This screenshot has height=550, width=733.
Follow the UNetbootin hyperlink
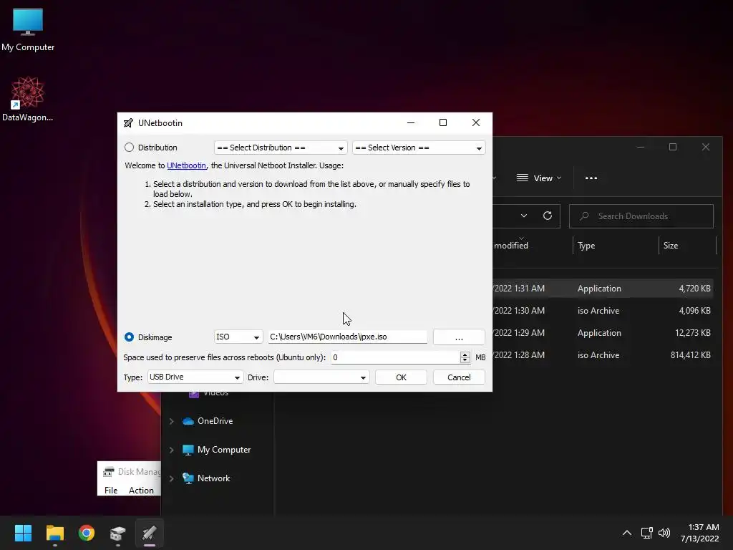(187, 165)
